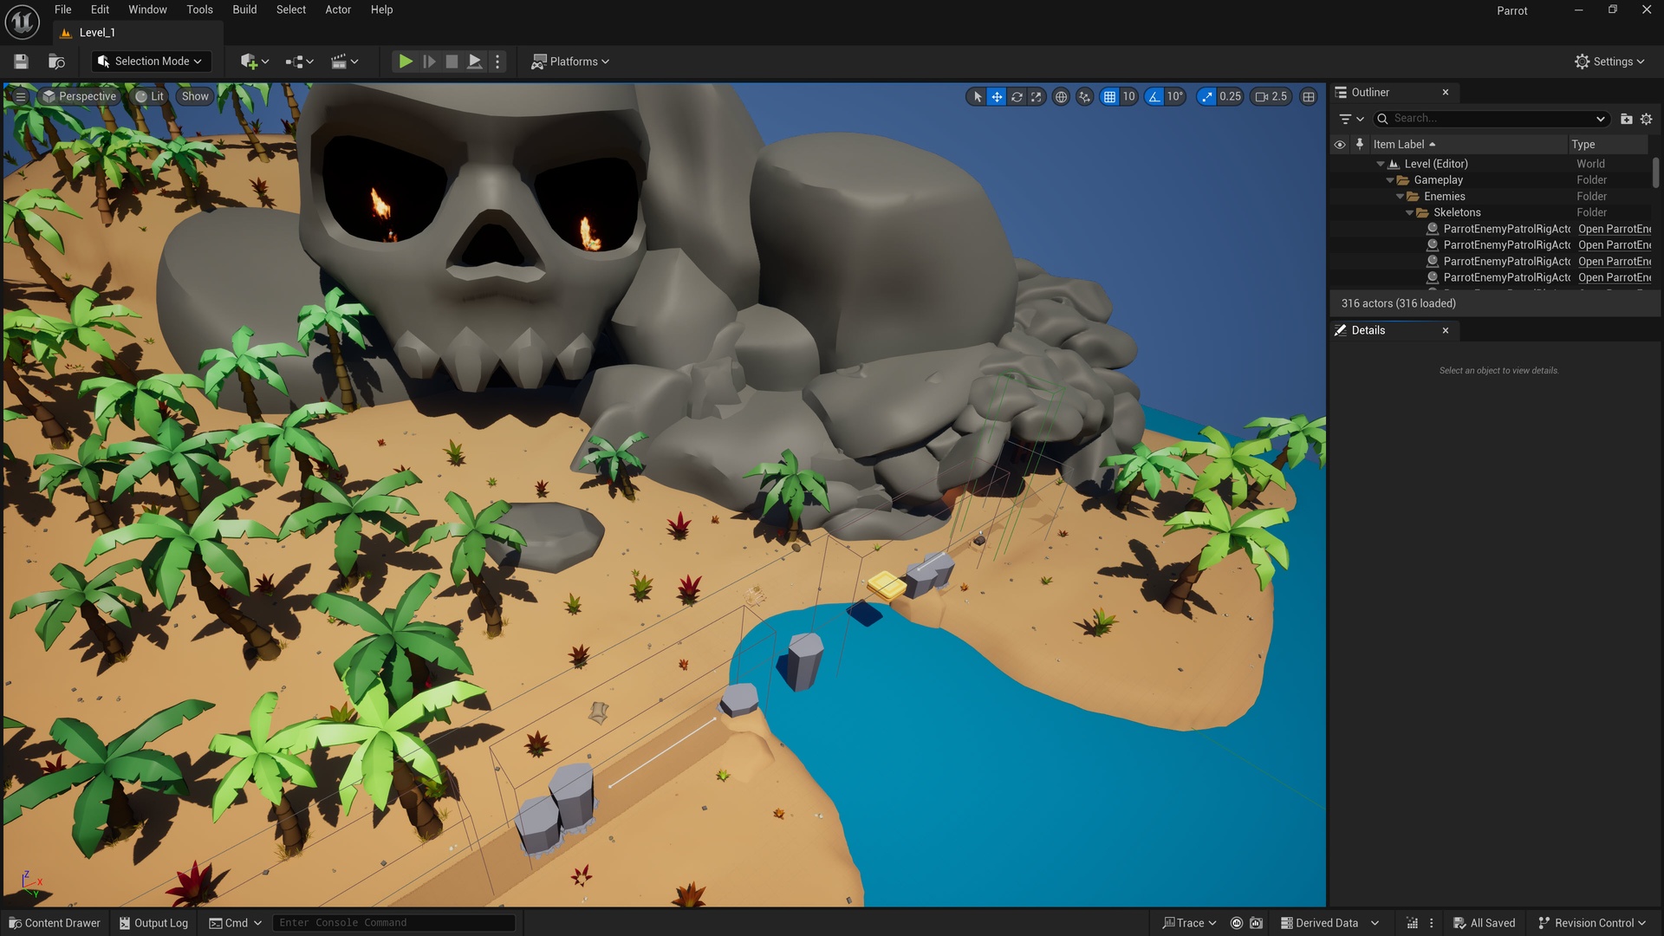The width and height of the screenshot is (1664, 936).
Task: Open the Output Log
Action: 153,923
